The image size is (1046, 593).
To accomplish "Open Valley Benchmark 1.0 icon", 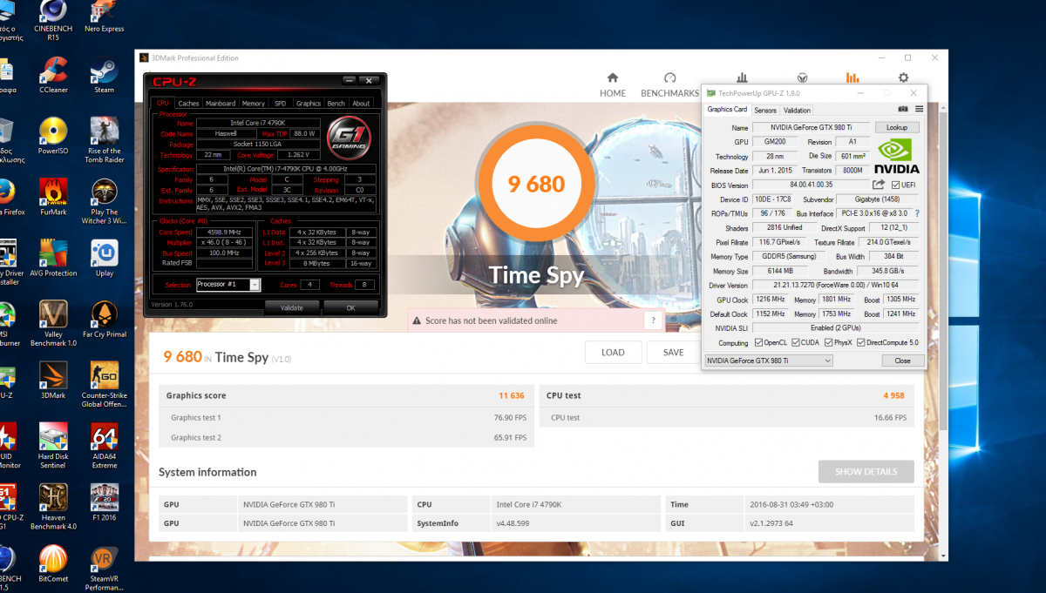I will click(53, 324).
